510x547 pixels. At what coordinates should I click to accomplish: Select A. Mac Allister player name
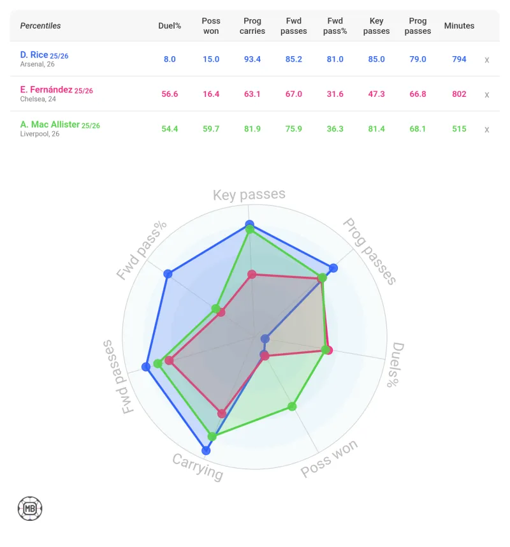coord(50,125)
